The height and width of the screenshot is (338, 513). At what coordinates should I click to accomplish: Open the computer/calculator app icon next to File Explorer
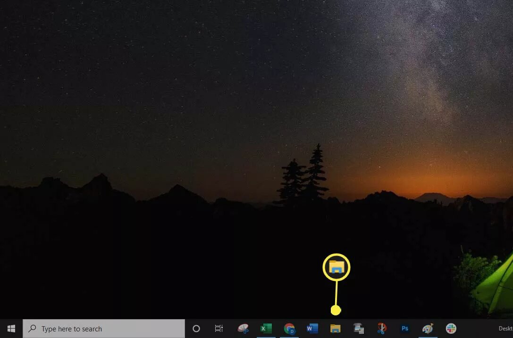point(359,329)
